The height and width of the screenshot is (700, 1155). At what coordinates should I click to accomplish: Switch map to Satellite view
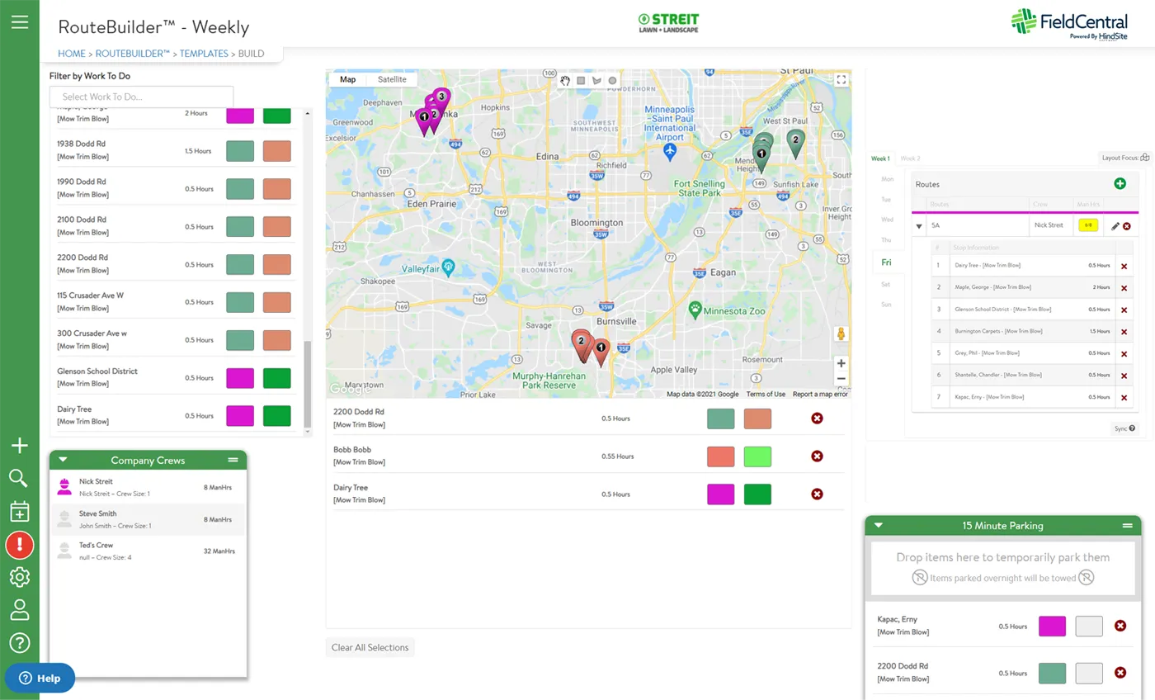coord(392,79)
